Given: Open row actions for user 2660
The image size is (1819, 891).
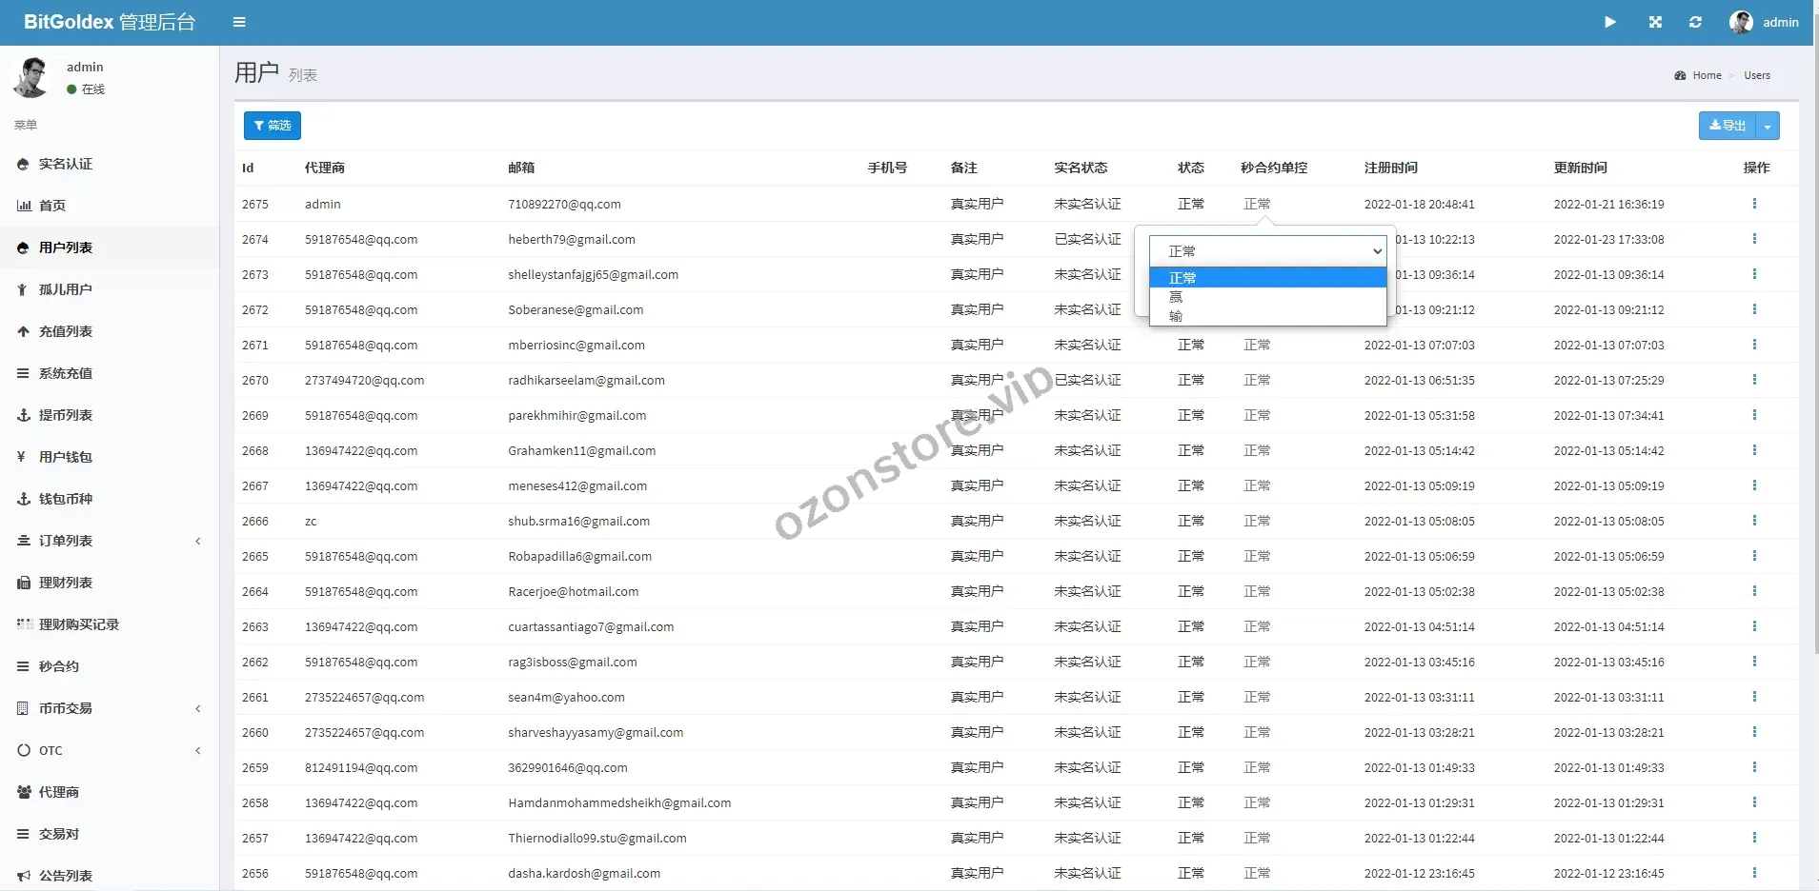Looking at the screenshot, I should pos(1753,732).
